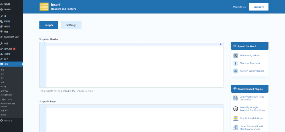The height and width of the screenshot is (132, 285).
Task: Click the Rank Math SEO chart icon
Action: [x=1, y=37]
